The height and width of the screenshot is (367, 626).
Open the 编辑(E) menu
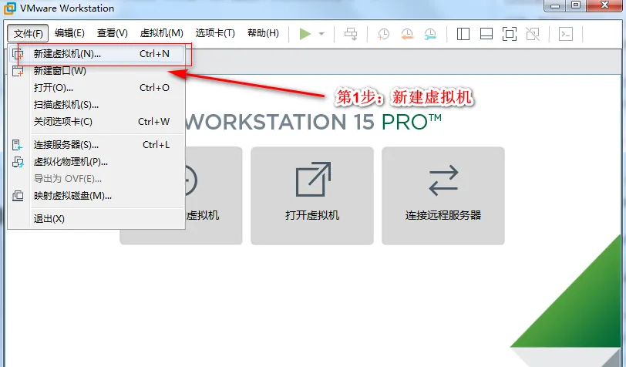pos(69,33)
